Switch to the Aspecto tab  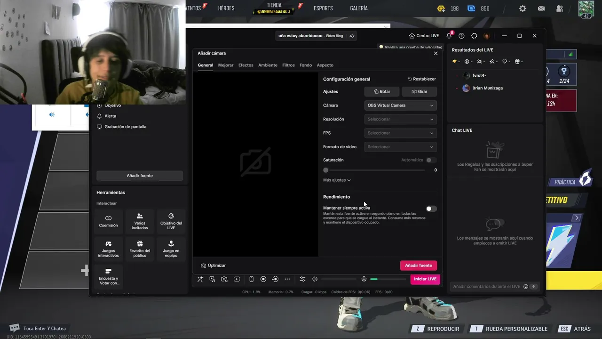click(x=325, y=65)
